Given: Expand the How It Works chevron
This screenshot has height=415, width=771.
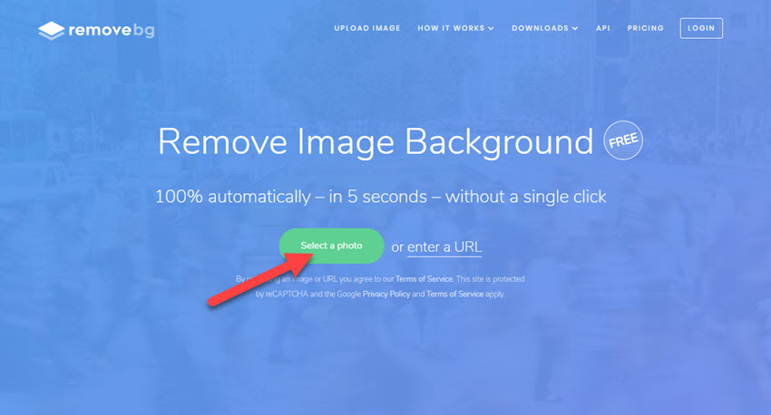Looking at the screenshot, I should click(x=491, y=28).
